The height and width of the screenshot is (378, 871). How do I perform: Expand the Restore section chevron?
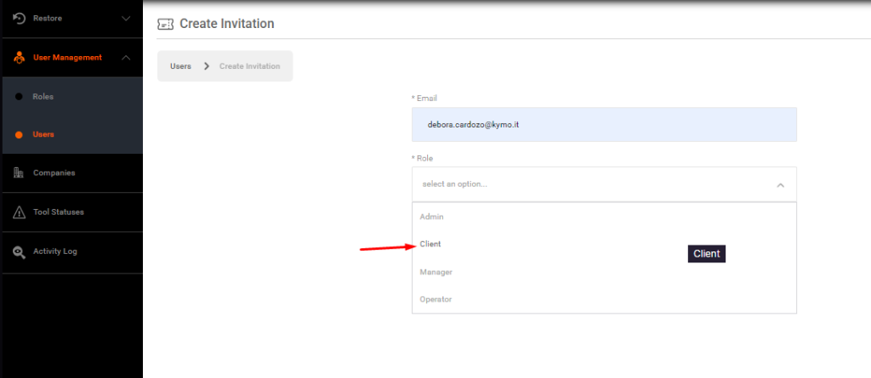pos(126,18)
